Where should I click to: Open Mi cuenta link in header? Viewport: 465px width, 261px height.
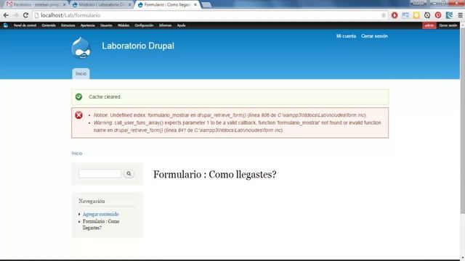[x=346, y=36]
